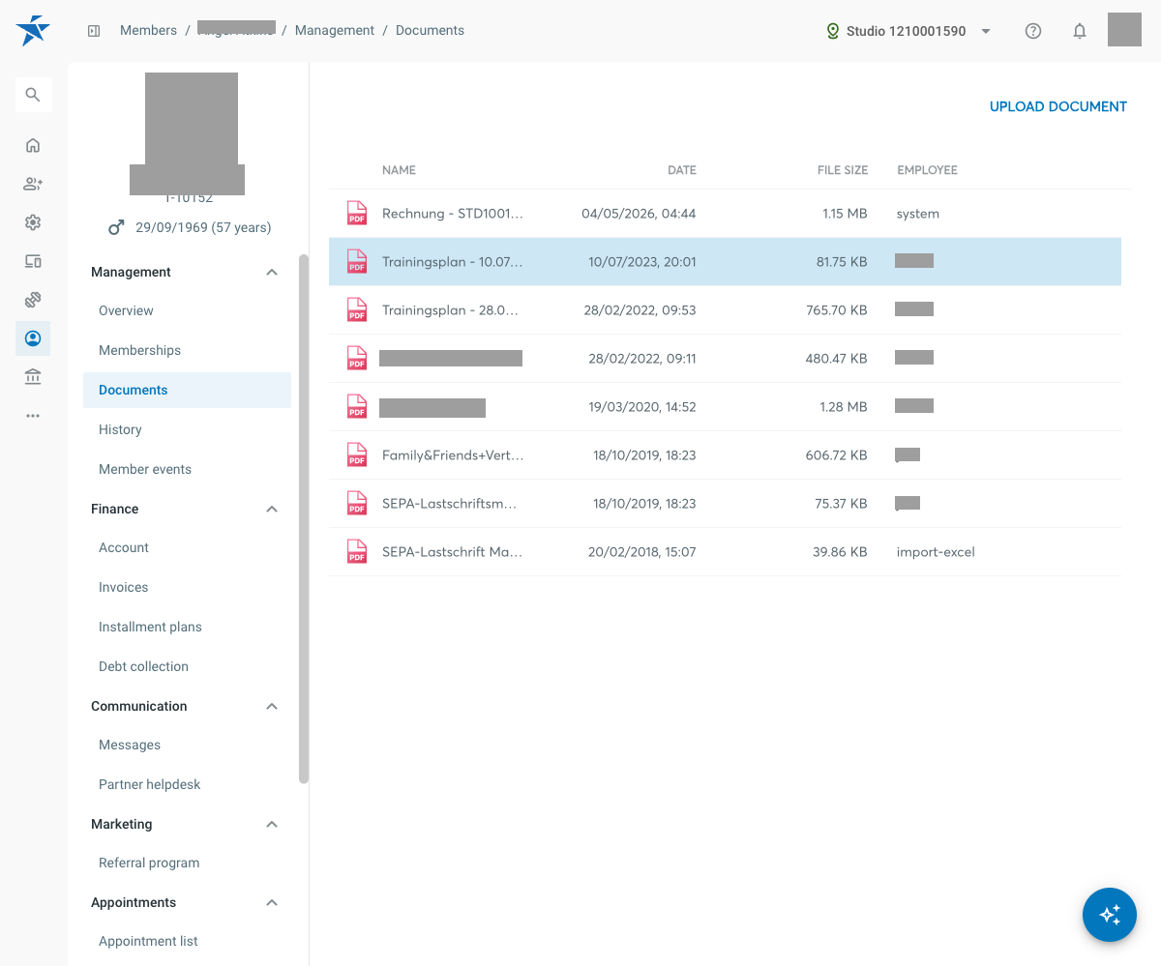Image resolution: width=1161 pixels, height=966 pixels.
Task: Open the bank finance icon in left rail
Action: [33, 377]
